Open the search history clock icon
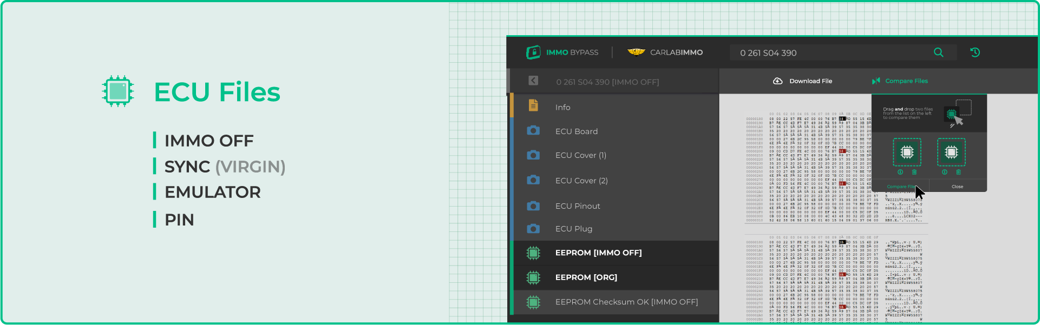This screenshot has width=1040, height=325. pos(974,52)
